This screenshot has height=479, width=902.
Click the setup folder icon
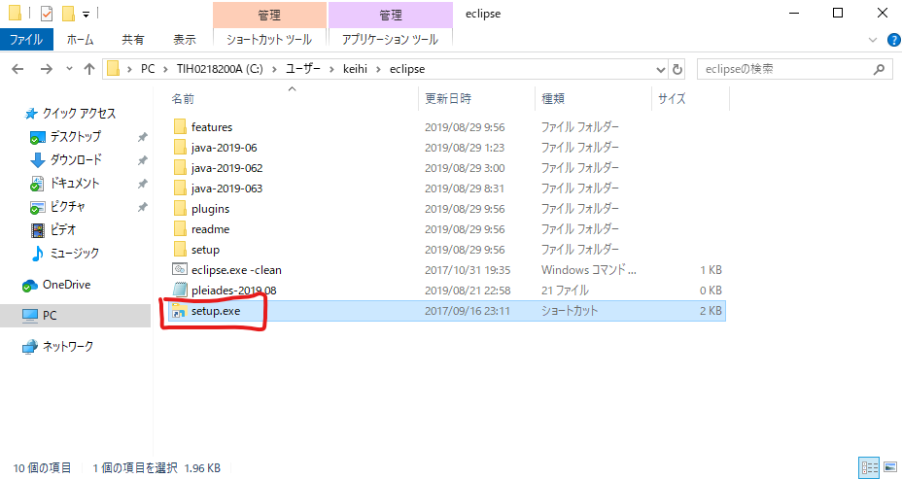180,250
